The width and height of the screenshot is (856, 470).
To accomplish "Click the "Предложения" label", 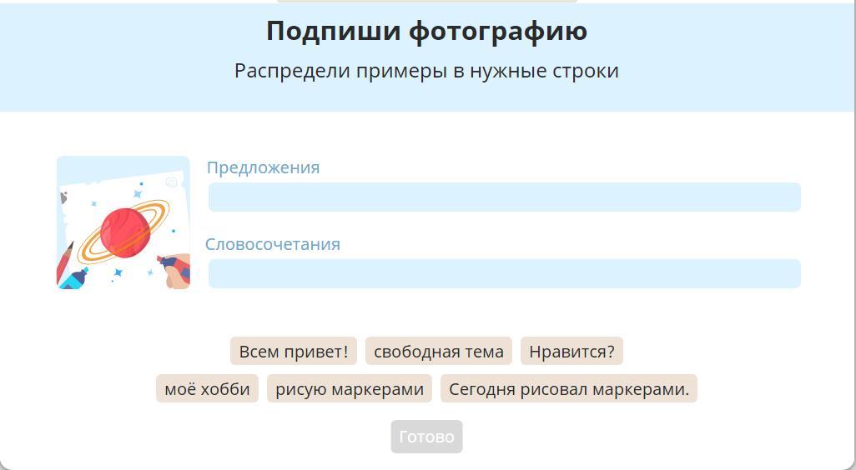I will tap(264, 167).
